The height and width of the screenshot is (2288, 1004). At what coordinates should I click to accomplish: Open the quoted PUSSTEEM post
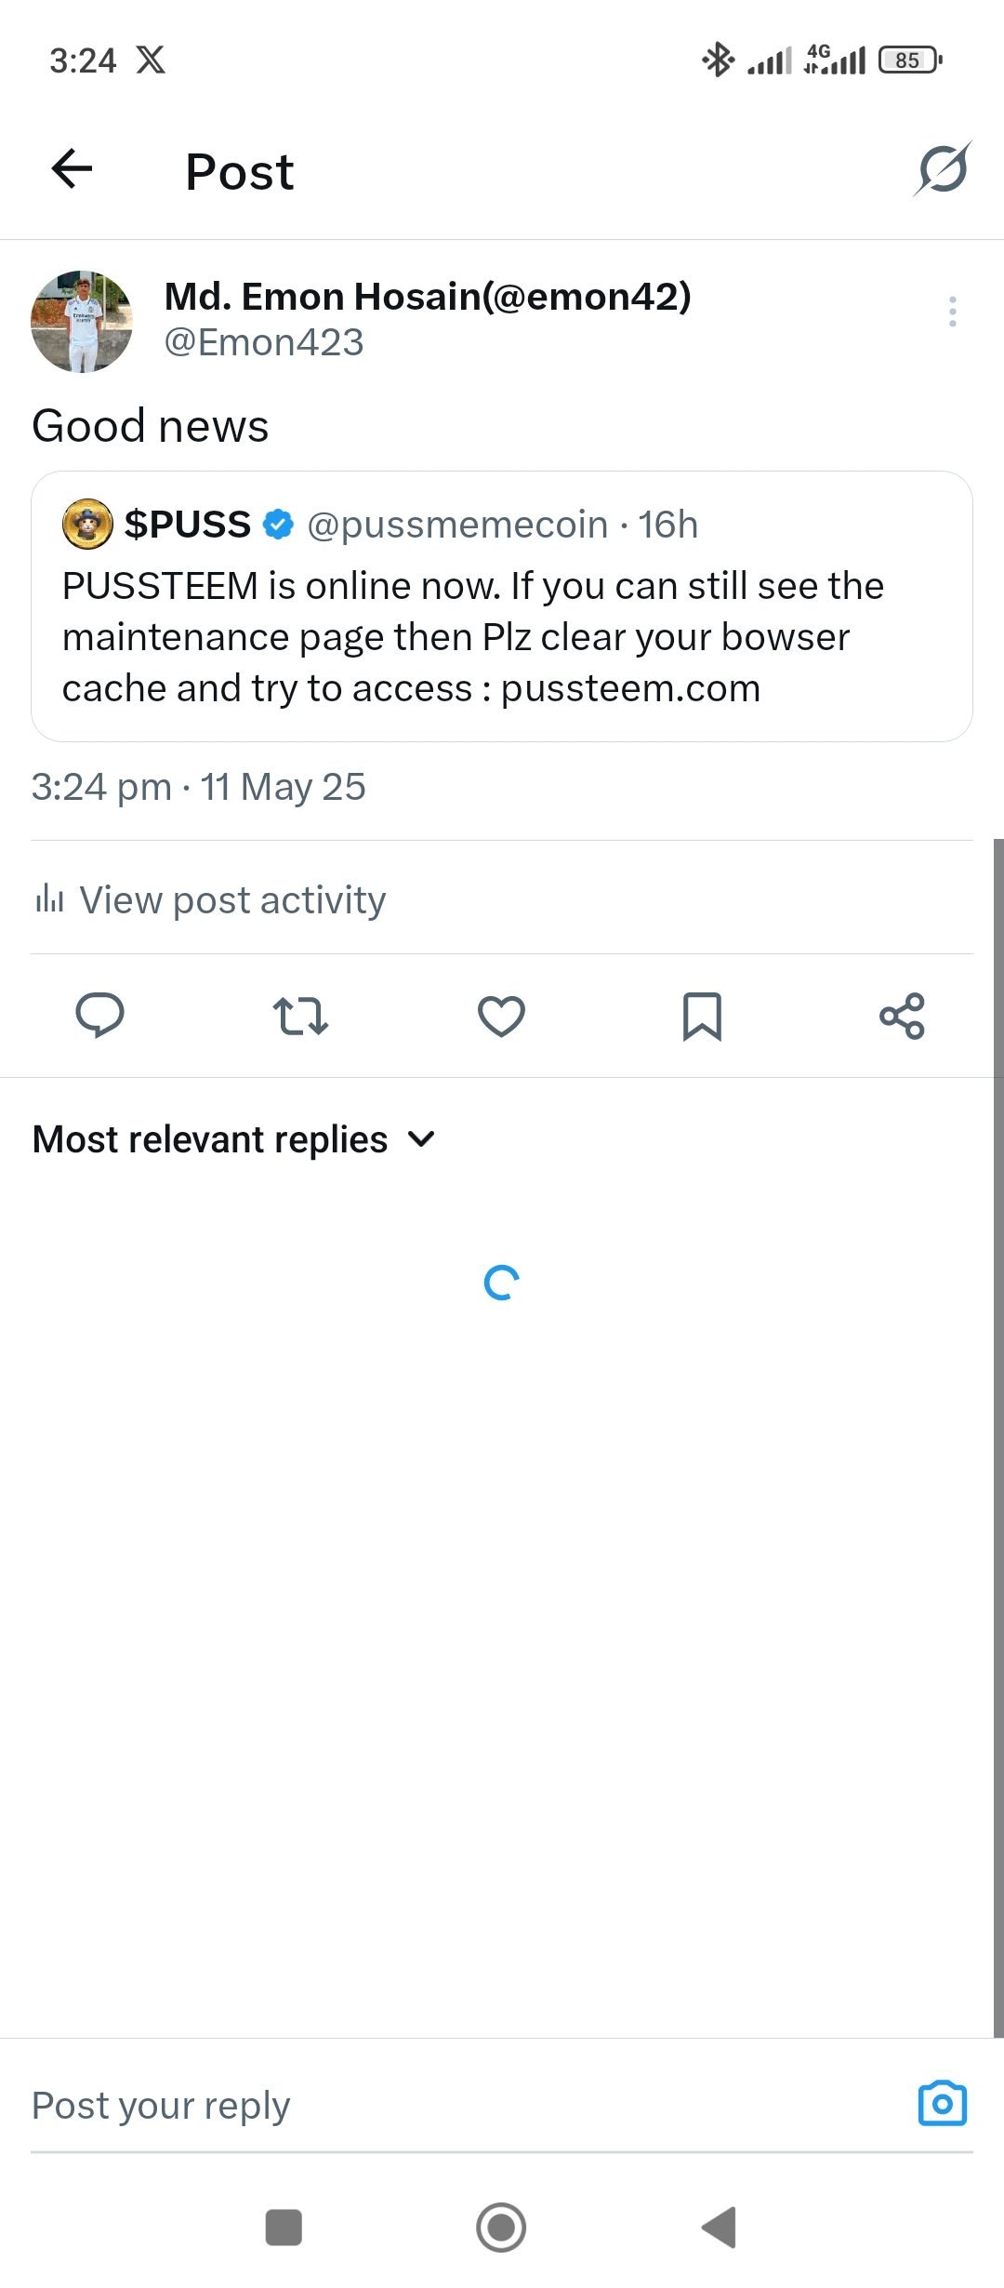(x=502, y=606)
